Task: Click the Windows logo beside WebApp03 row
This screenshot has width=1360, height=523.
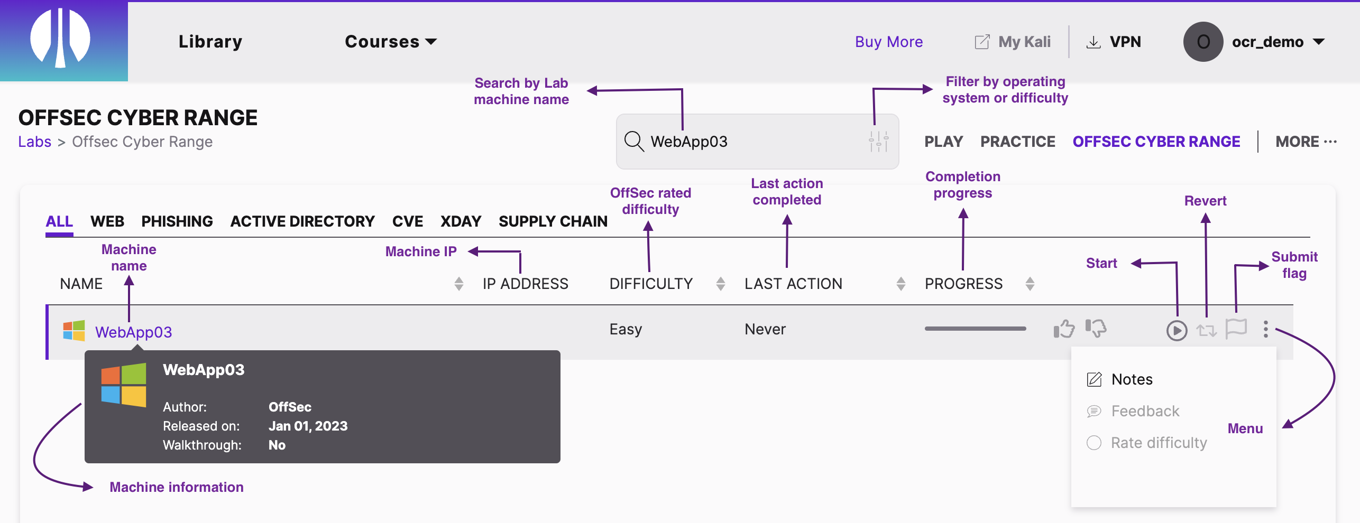Action: pos(74,331)
